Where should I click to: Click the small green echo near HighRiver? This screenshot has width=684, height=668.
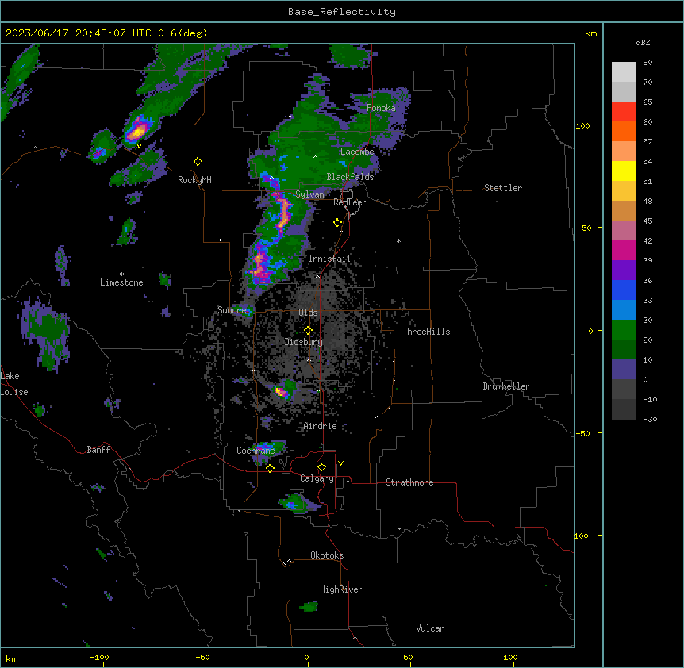pos(309,607)
